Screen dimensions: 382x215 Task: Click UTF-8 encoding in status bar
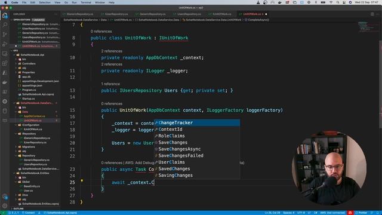click(x=301, y=213)
